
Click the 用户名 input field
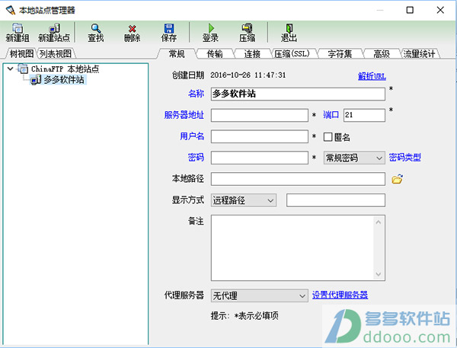click(x=260, y=136)
